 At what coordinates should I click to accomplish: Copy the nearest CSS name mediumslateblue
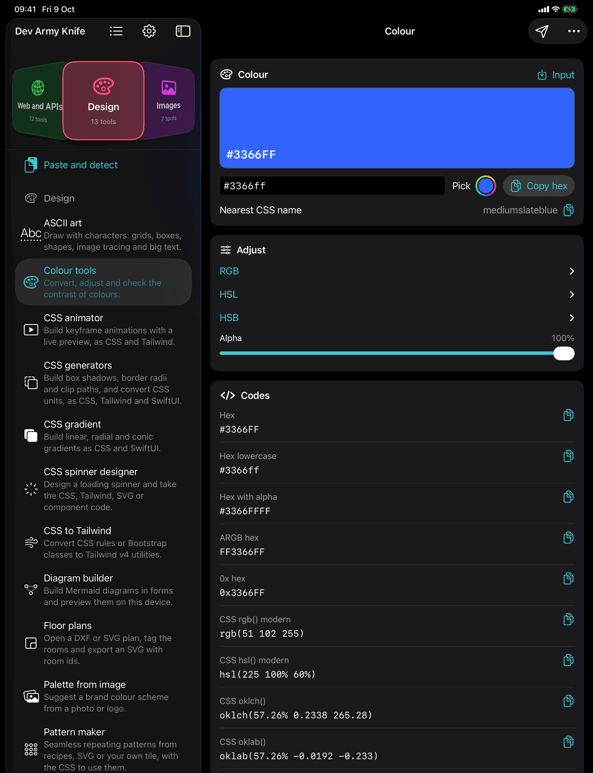tap(569, 210)
